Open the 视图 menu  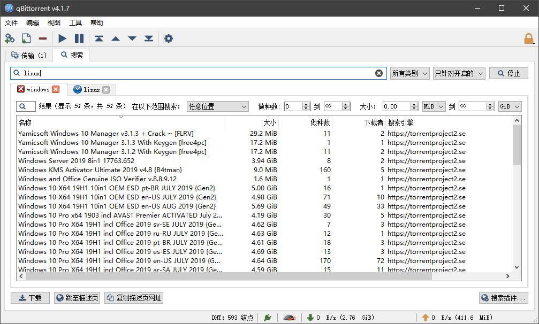(54, 23)
